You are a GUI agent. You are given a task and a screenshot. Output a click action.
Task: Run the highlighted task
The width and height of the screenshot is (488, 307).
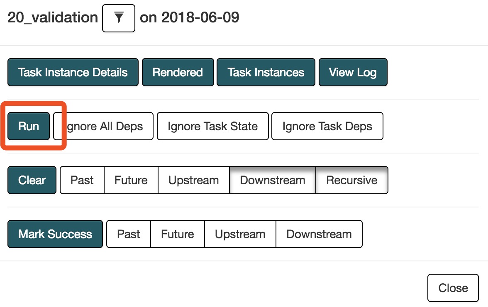[27, 126]
